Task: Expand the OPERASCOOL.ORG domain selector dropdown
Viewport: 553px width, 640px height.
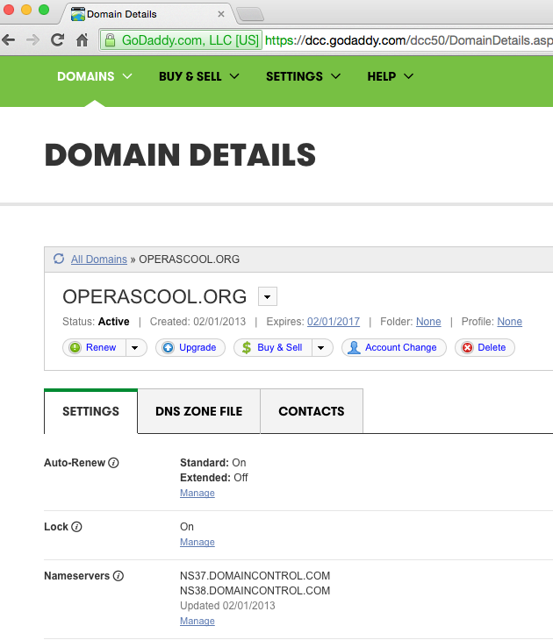Action: (x=268, y=296)
